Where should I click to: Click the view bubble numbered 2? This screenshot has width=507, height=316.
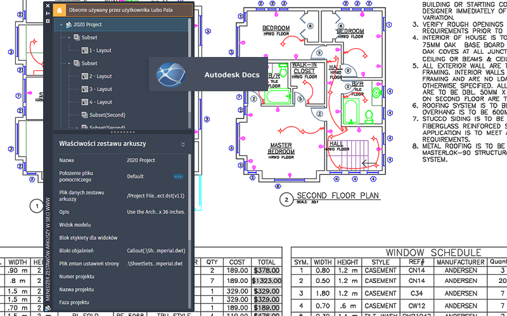pos(286,199)
